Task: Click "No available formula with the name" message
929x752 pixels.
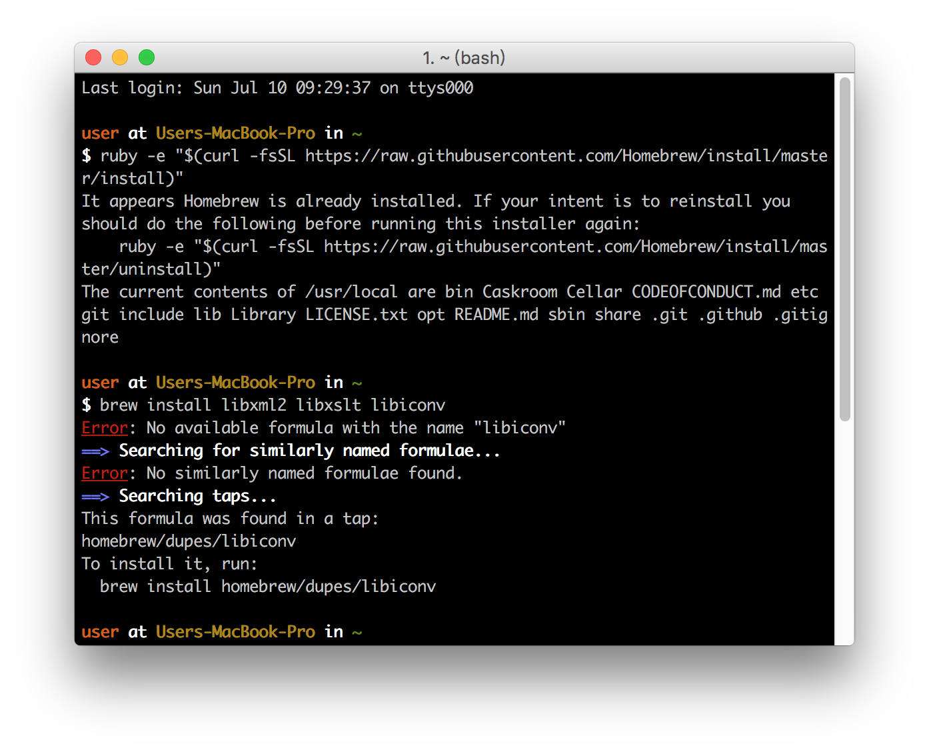Action: click(356, 428)
